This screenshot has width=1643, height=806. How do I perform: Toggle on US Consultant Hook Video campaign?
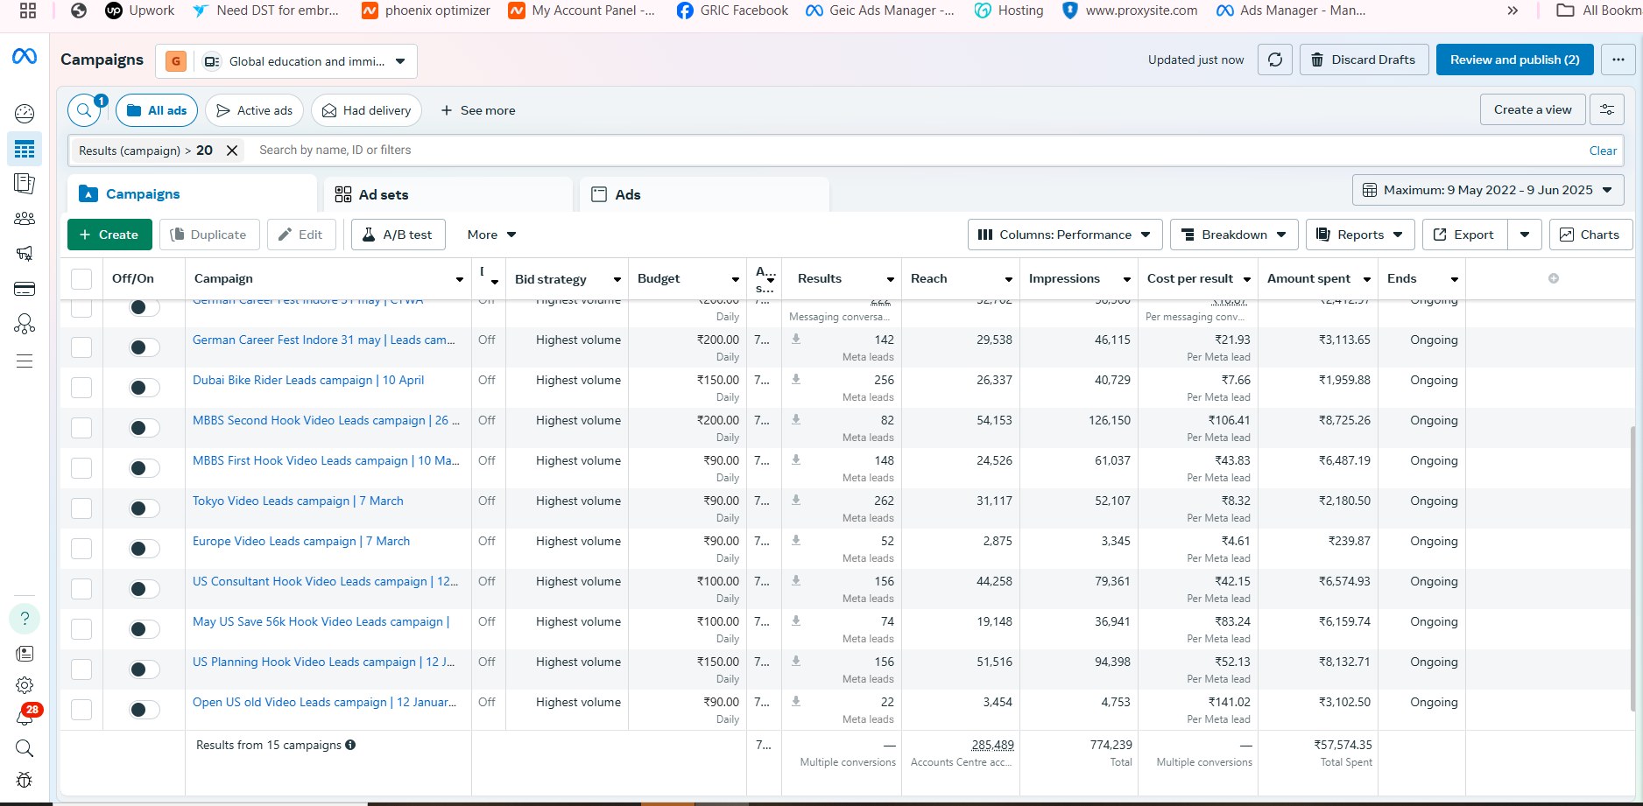click(145, 589)
